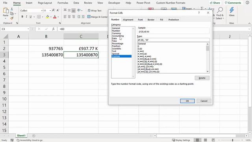Open Find & Select magnifier icon
The width and height of the screenshot is (252, 142).
220,10
